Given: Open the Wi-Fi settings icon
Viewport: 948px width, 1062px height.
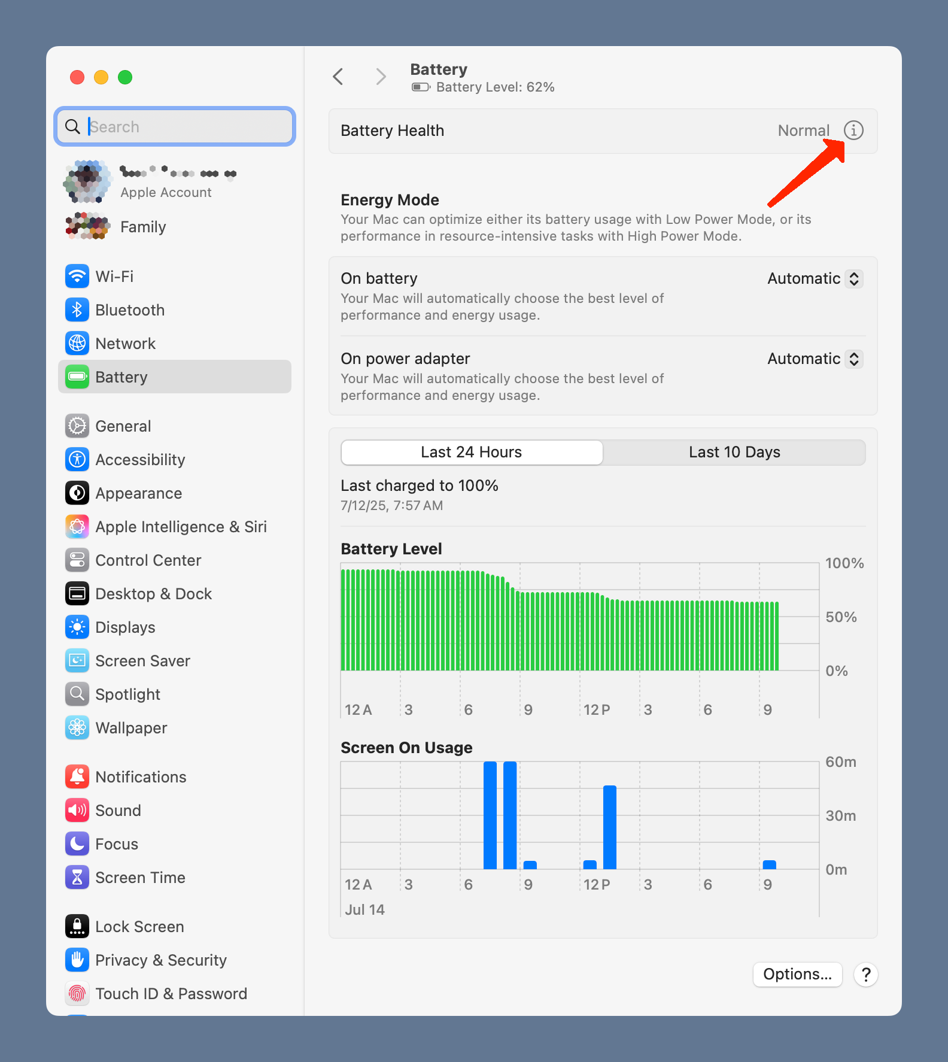Looking at the screenshot, I should coord(77,277).
